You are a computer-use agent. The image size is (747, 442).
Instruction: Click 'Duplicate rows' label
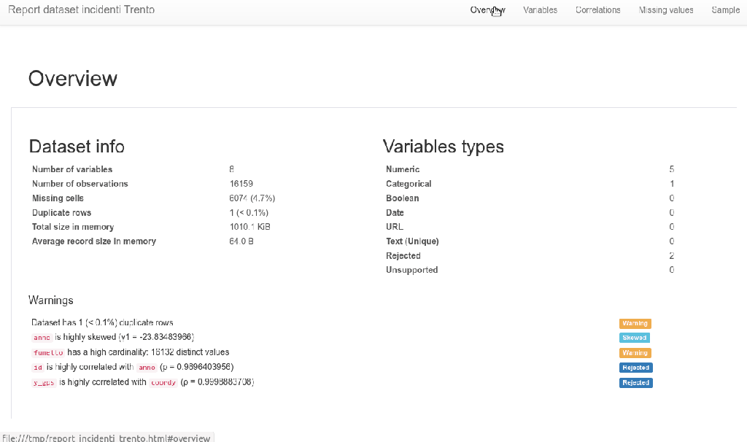click(61, 212)
